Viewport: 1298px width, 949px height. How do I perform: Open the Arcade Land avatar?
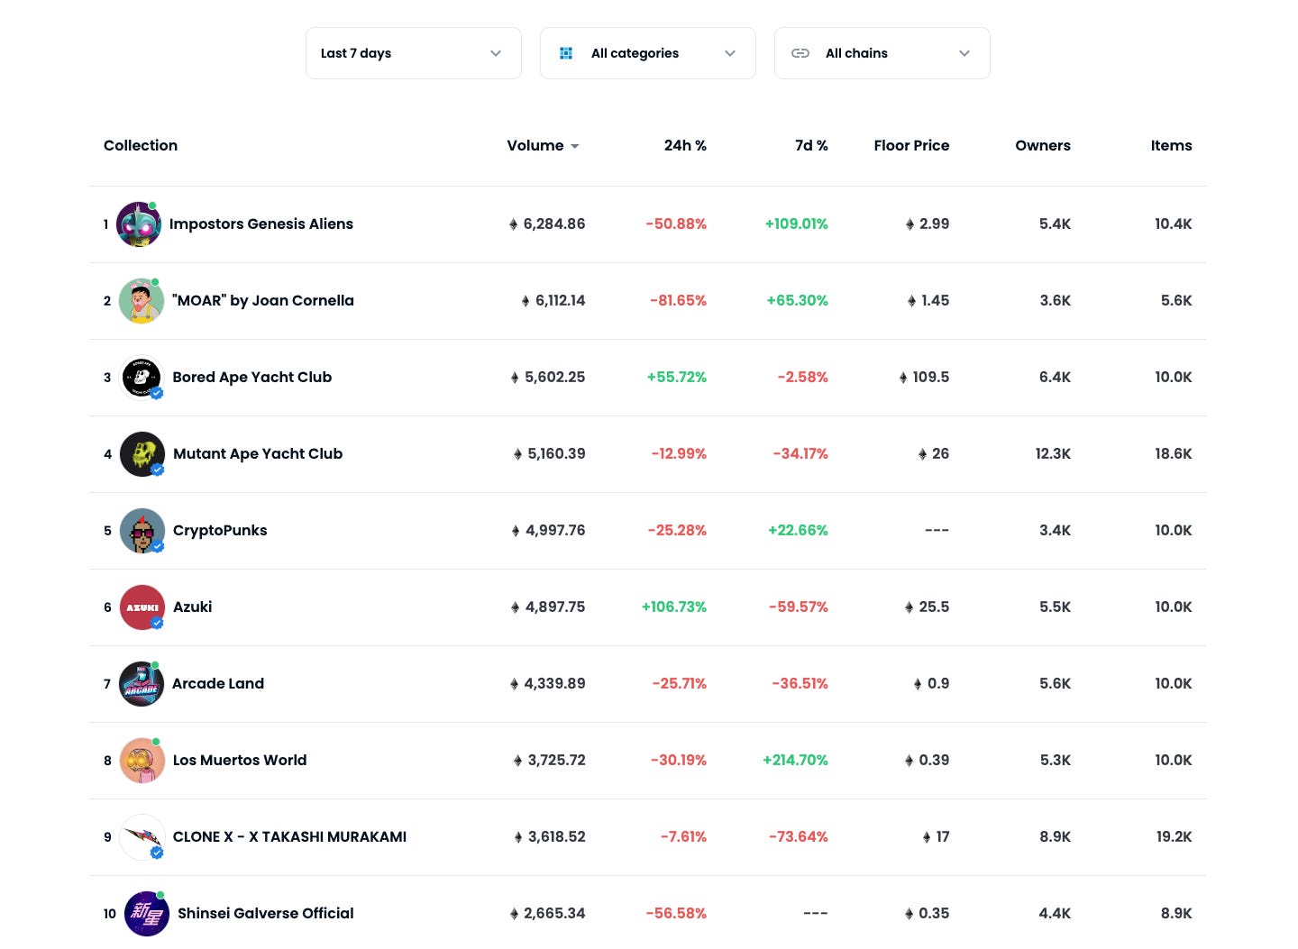coord(142,684)
